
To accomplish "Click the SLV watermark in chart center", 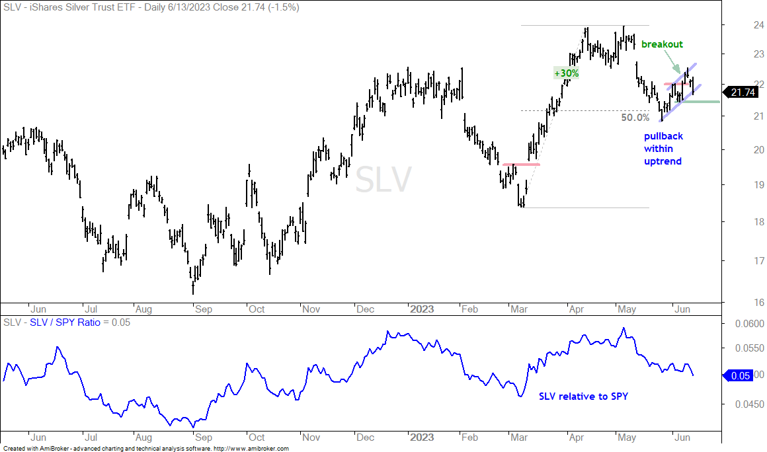I will [383, 179].
